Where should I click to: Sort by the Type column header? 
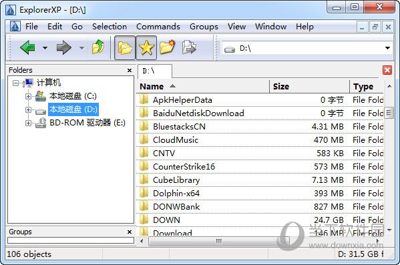tap(367, 87)
